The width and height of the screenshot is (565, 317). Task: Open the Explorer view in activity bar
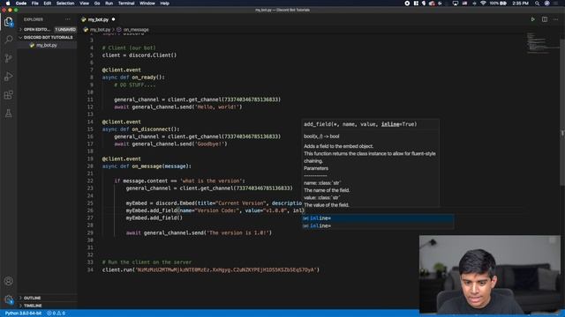pos(9,22)
